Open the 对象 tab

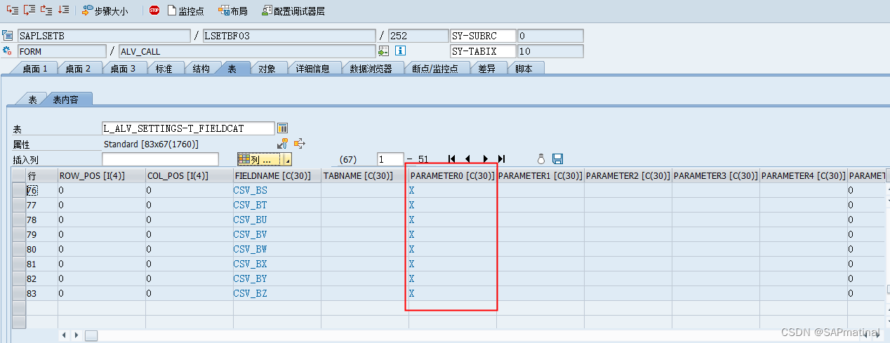point(267,69)
